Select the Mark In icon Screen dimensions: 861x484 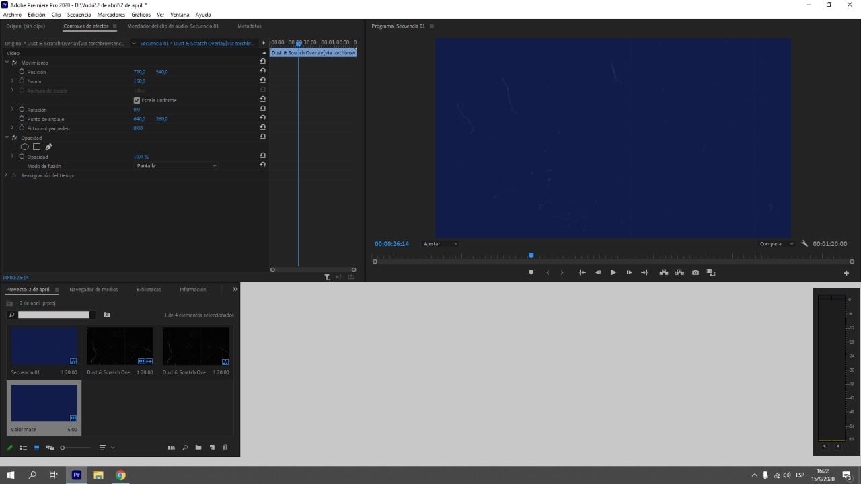548,272
